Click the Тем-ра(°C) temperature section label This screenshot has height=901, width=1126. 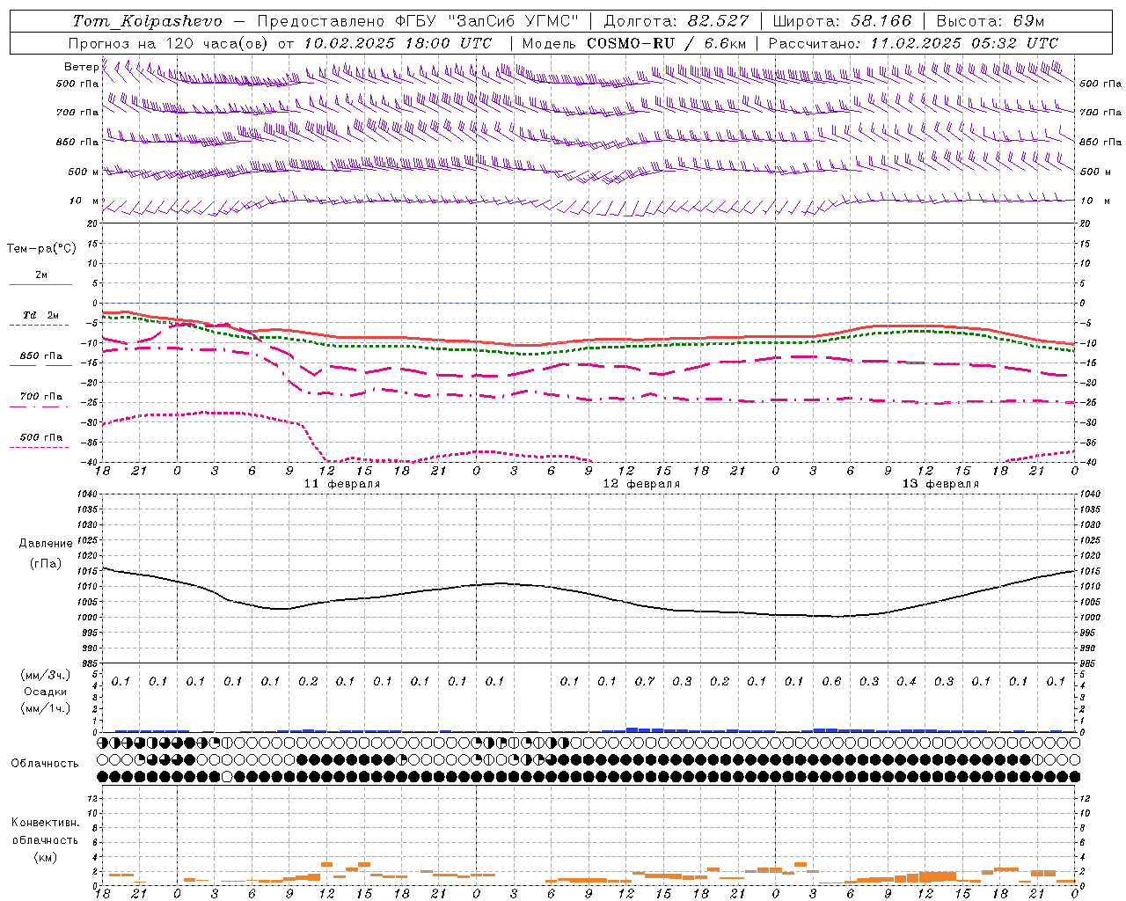pyautogui.click(x=41, y=249)
